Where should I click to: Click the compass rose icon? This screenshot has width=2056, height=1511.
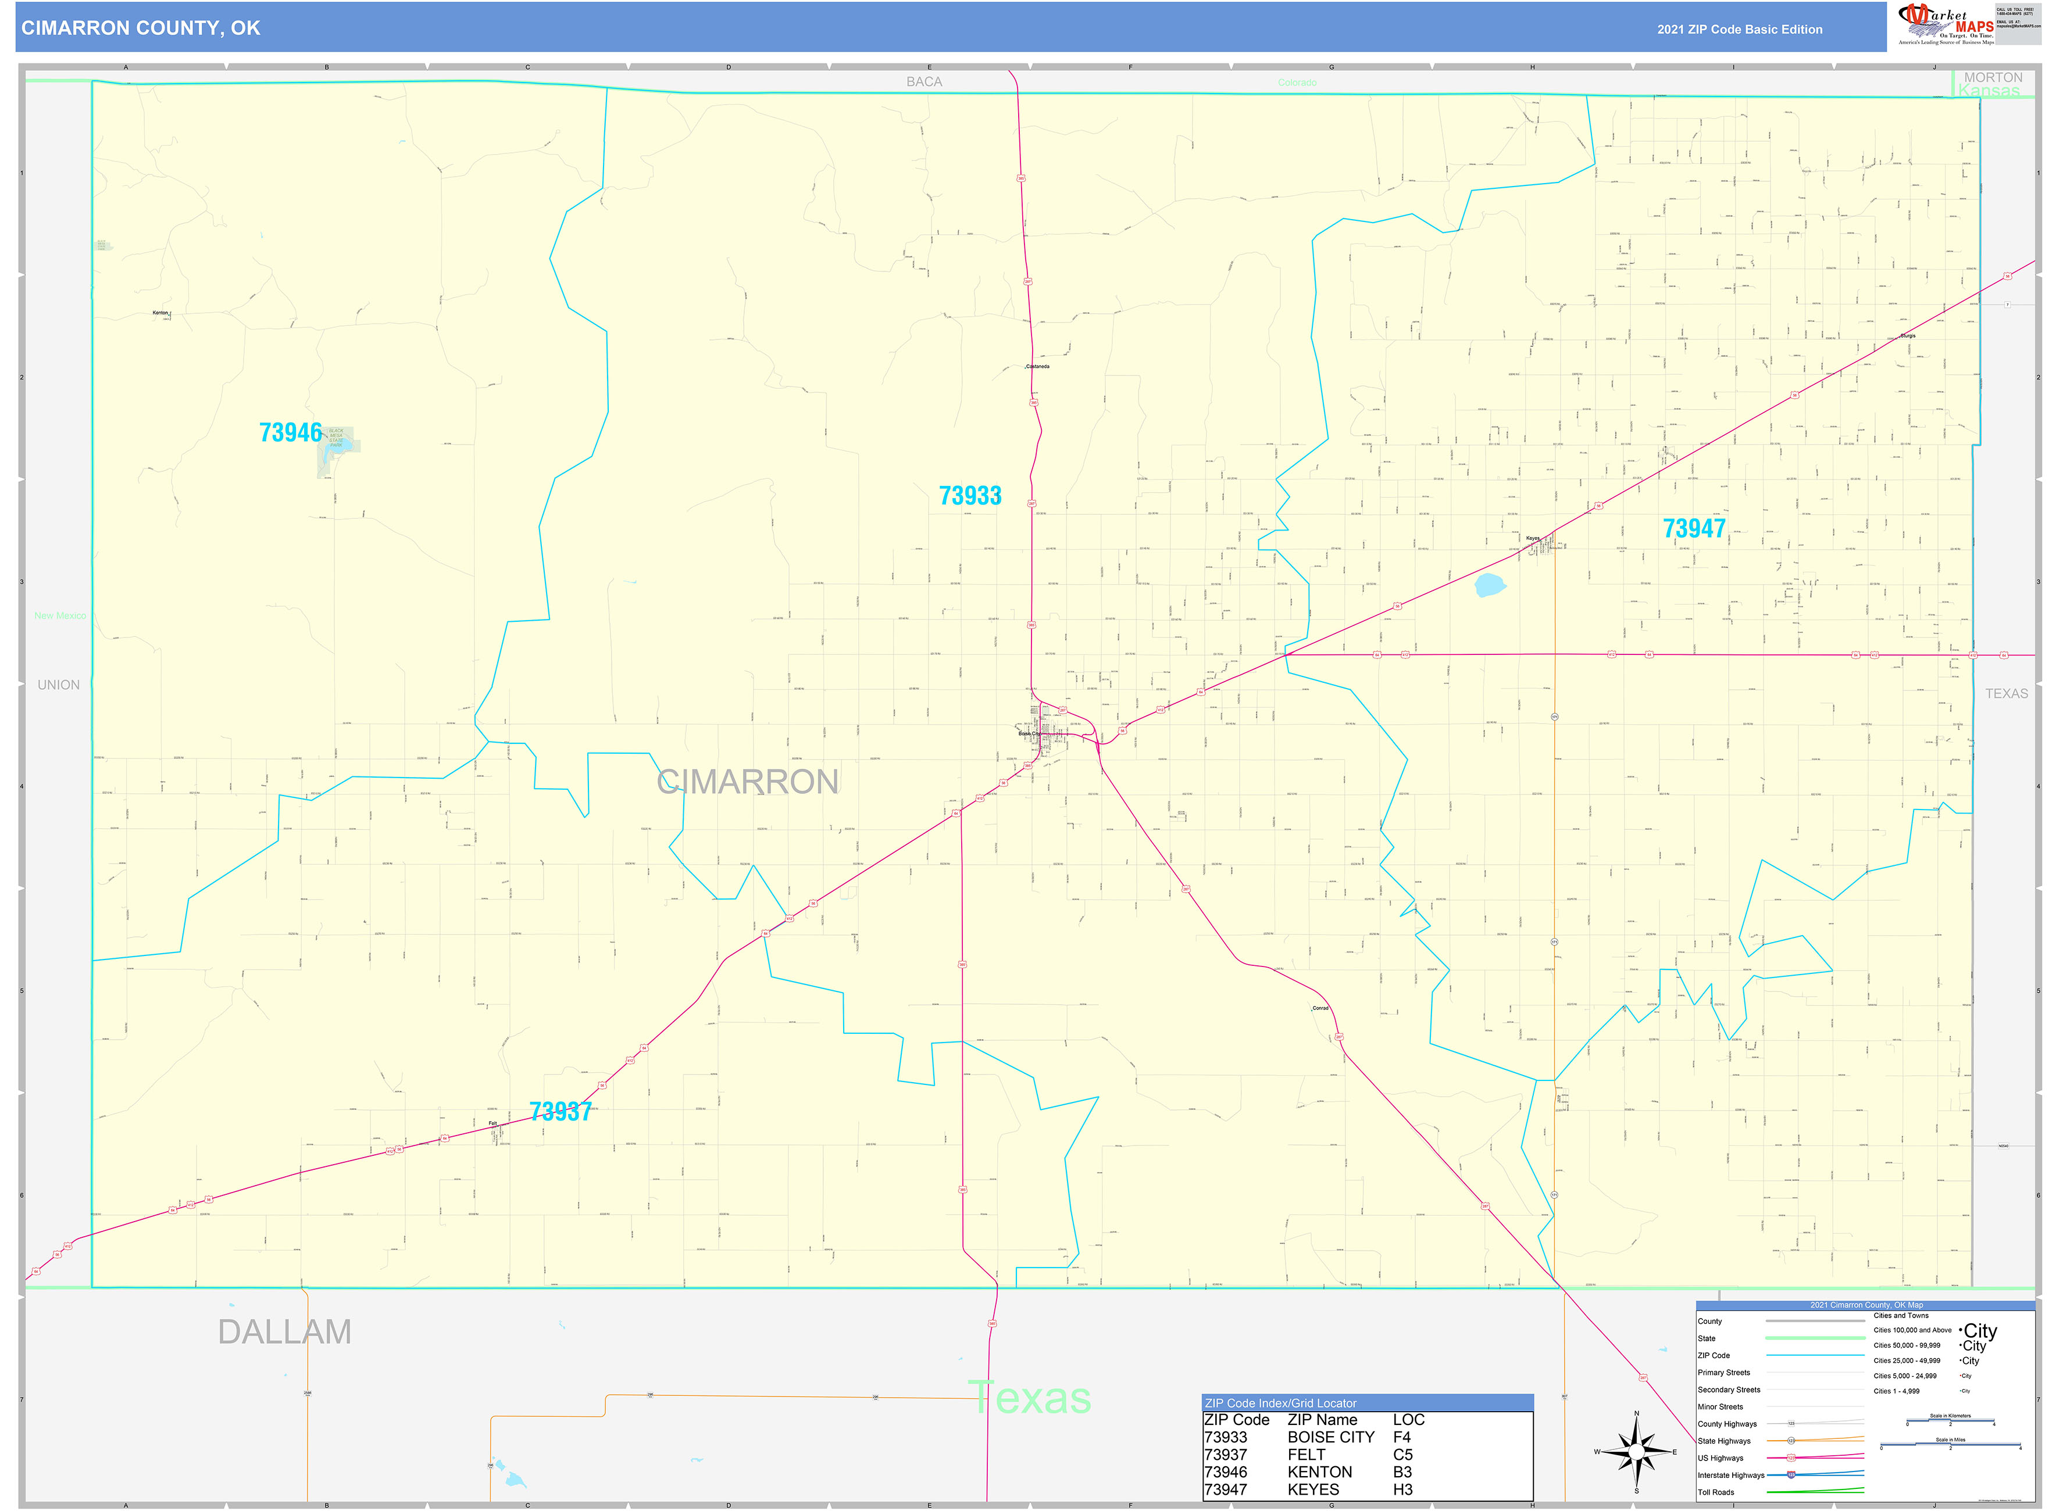point(1637,1452)
